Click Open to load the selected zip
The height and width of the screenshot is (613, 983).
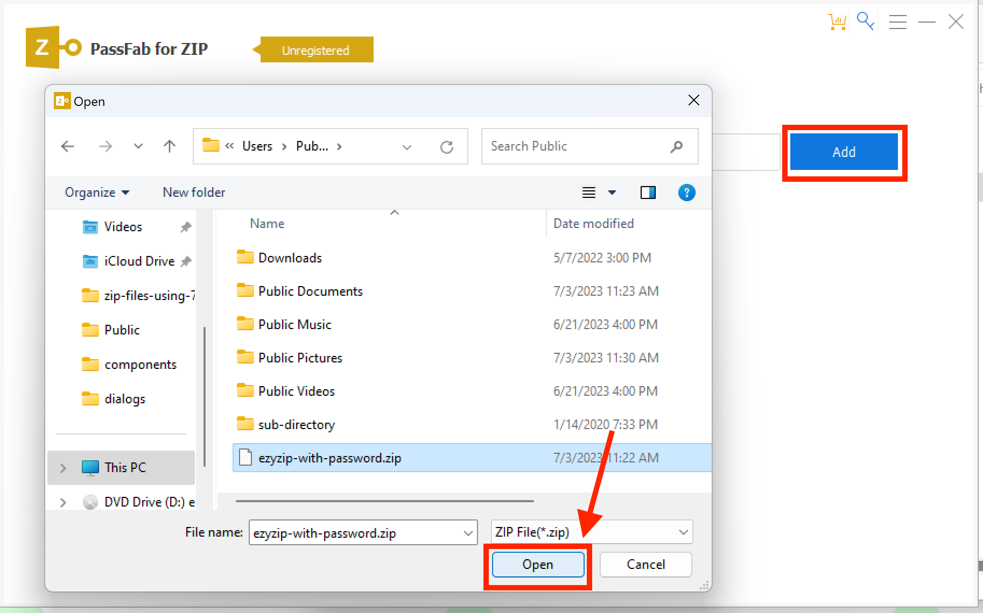(x=538, y=564)
